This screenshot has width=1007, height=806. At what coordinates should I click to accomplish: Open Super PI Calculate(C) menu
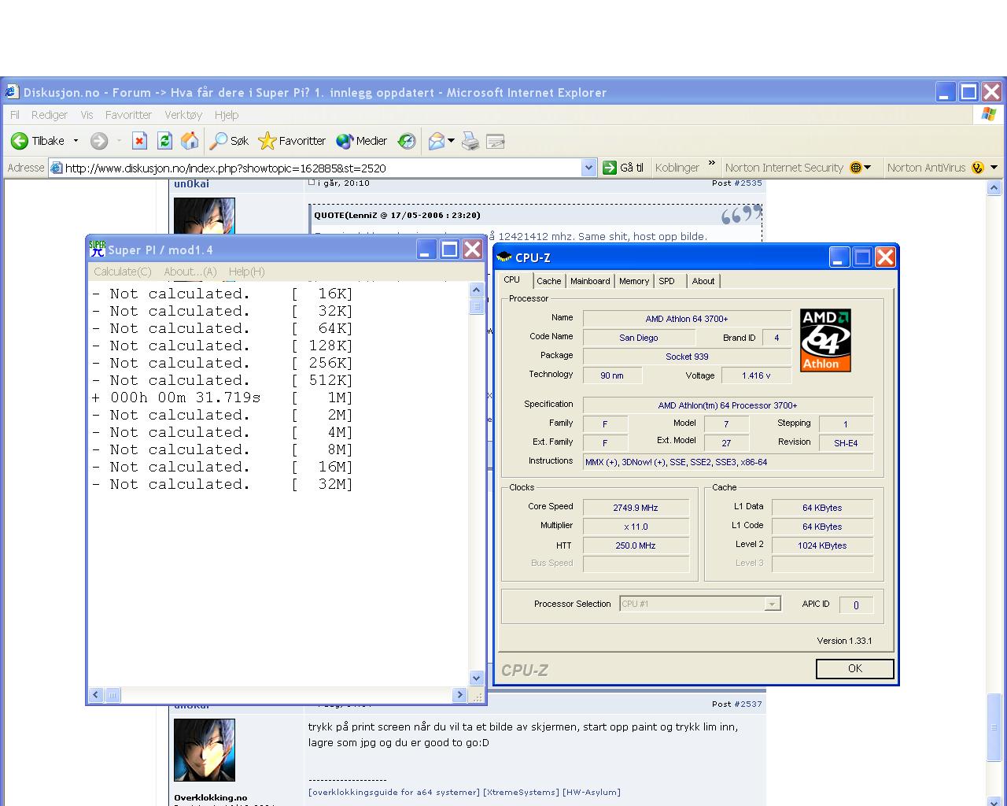tap(122, 271)
